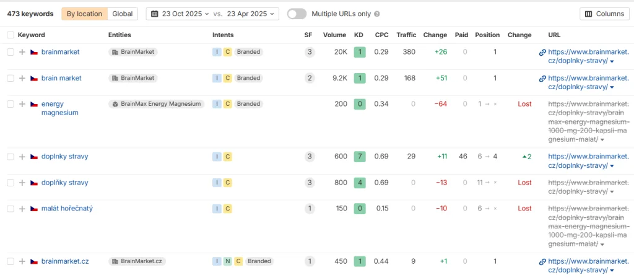
Task: Switch to the By location tab
Action: point(84,14)
